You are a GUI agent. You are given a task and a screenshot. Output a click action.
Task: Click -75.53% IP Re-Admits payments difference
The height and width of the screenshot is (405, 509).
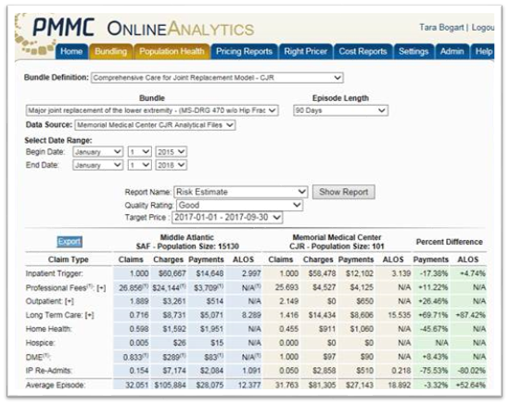tap(434, 371)
